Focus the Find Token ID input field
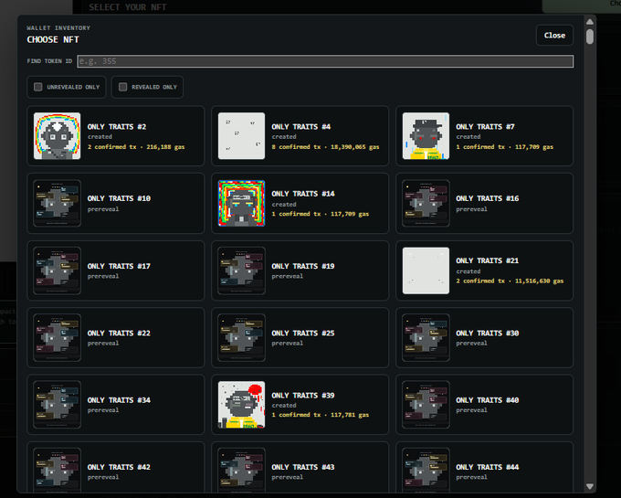621x498 pixels. click(x=325, y=61)
